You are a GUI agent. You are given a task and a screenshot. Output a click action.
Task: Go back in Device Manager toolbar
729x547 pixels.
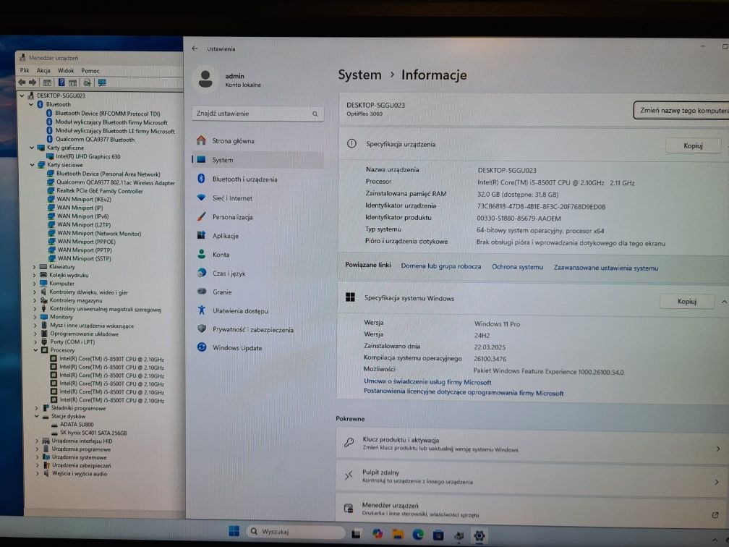[22, 82]
